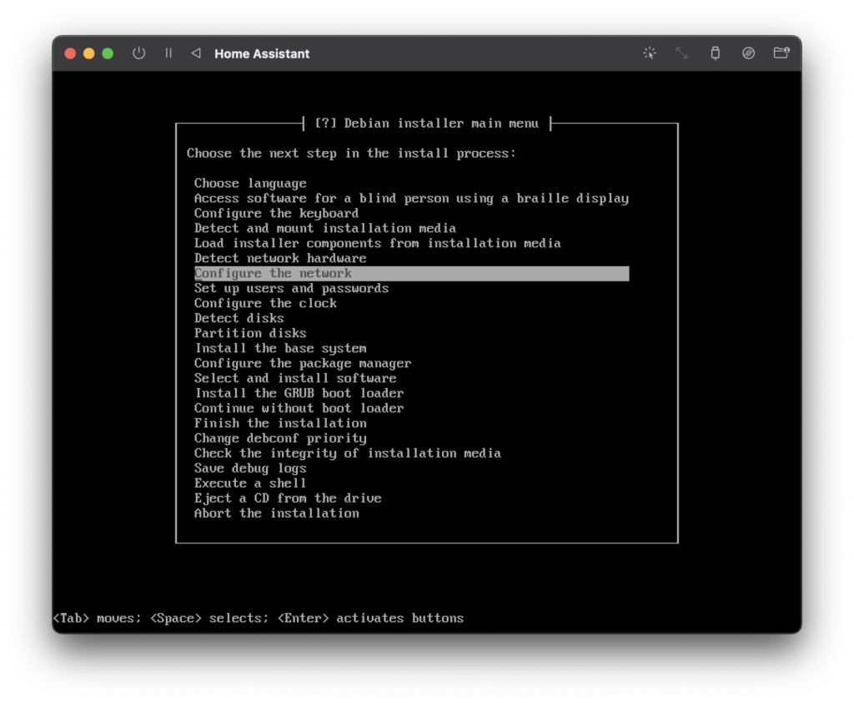Select Install the GRUB boot loader
This screenshot has width=854, height=703.
(411, 393)
